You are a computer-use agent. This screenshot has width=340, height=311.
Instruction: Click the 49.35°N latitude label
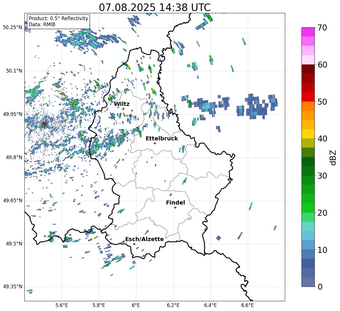coord(13,287)
